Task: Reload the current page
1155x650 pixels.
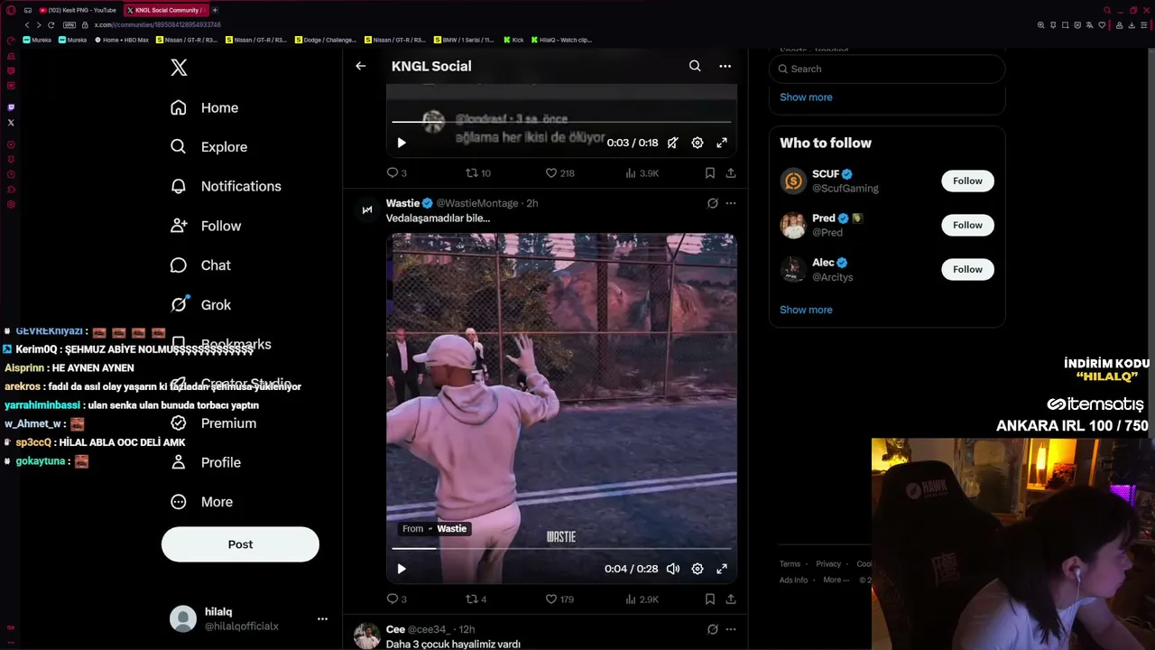Action: (x=51, y=25)
